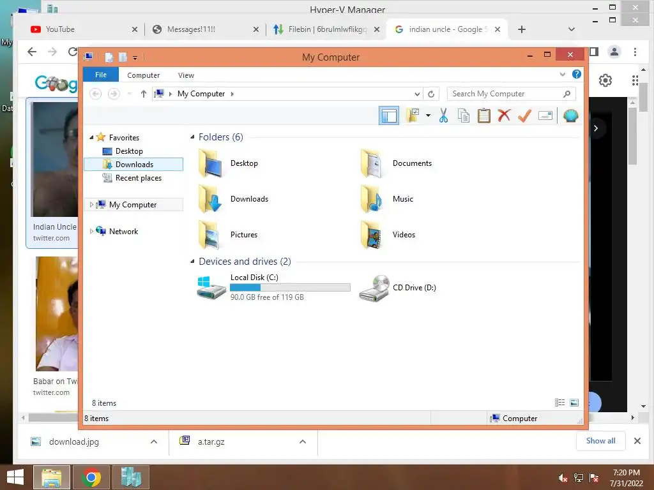The image size is (654, 490).
Task: Click the Paste clipboard icon
Action: [484, 115]
